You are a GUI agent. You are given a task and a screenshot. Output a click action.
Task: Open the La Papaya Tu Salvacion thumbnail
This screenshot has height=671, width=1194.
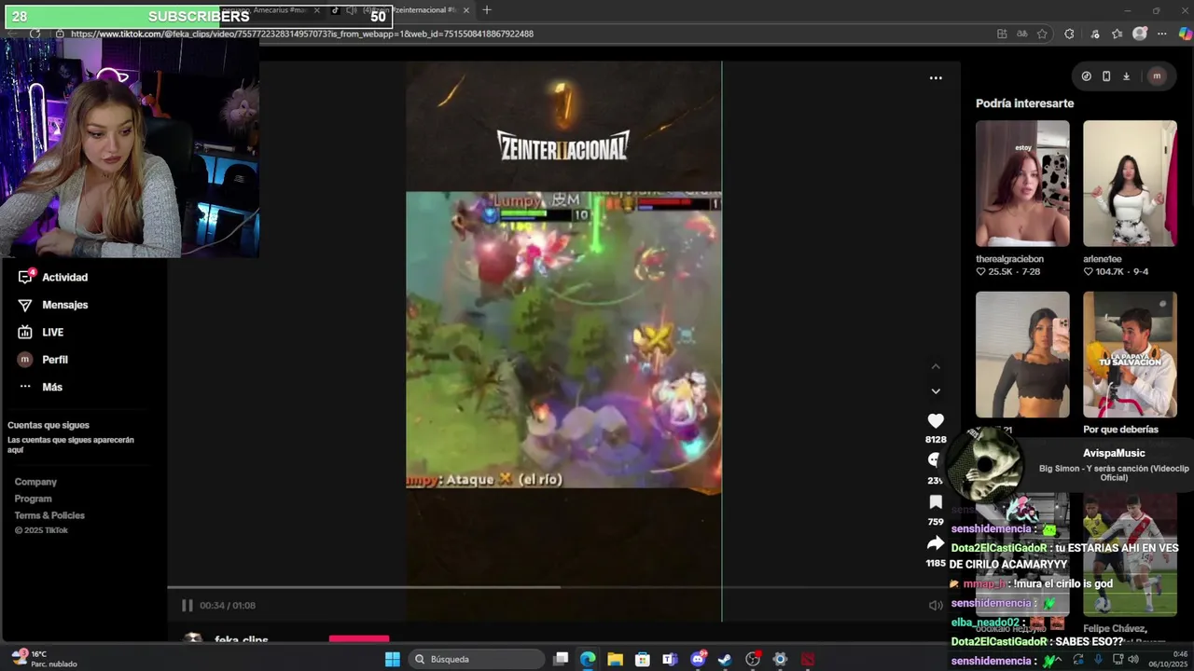[1130, 354]
